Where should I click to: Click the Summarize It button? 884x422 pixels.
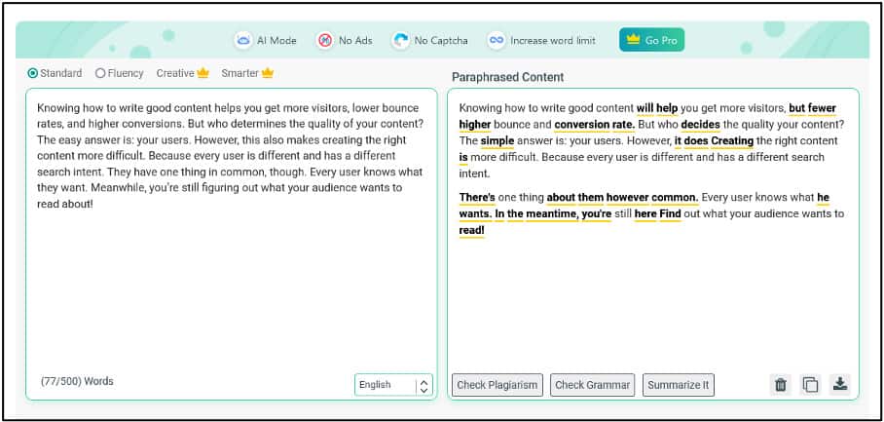679,385
